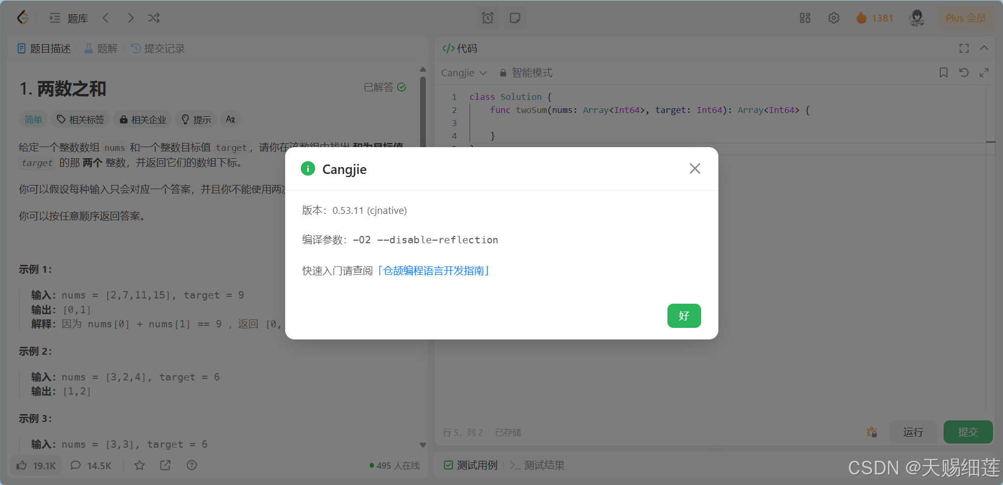Click the debugger bug icon
The width and height of the screenshot is (1003, 485).
(872, 432)
